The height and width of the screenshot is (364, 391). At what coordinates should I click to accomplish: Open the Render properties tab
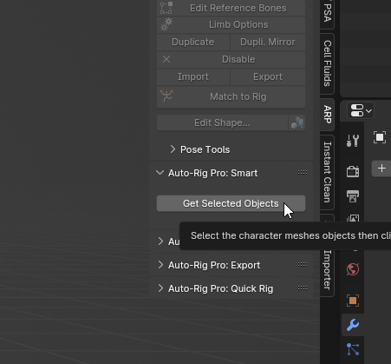point(353,171)
